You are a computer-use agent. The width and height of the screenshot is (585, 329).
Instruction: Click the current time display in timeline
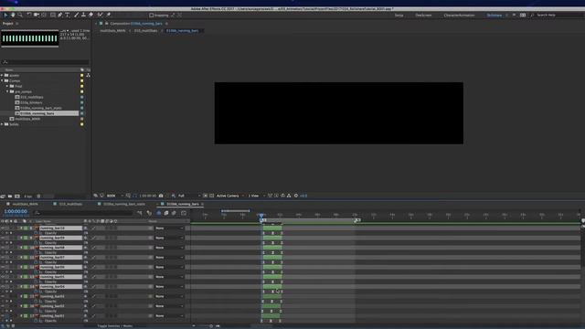pyautogui.click(x=16, y=211)
